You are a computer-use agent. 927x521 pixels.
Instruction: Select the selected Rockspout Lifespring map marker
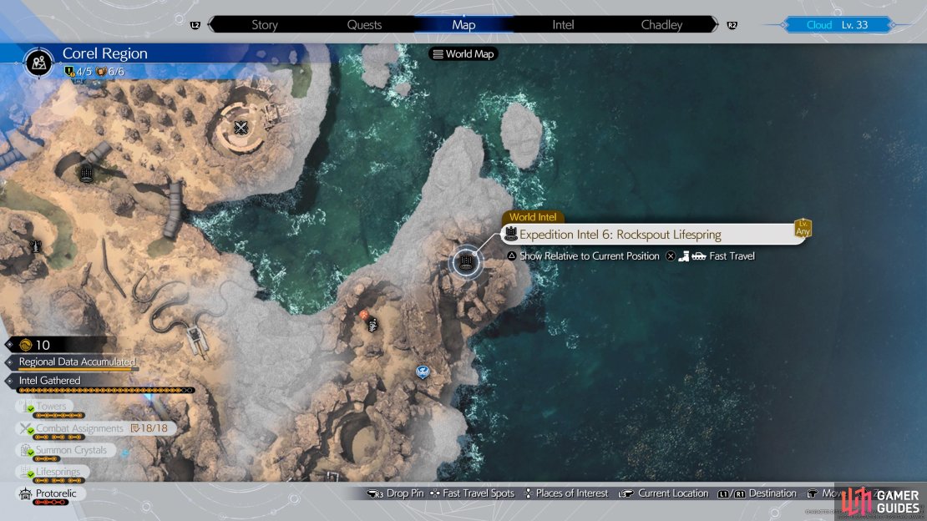tap(466, 261)
